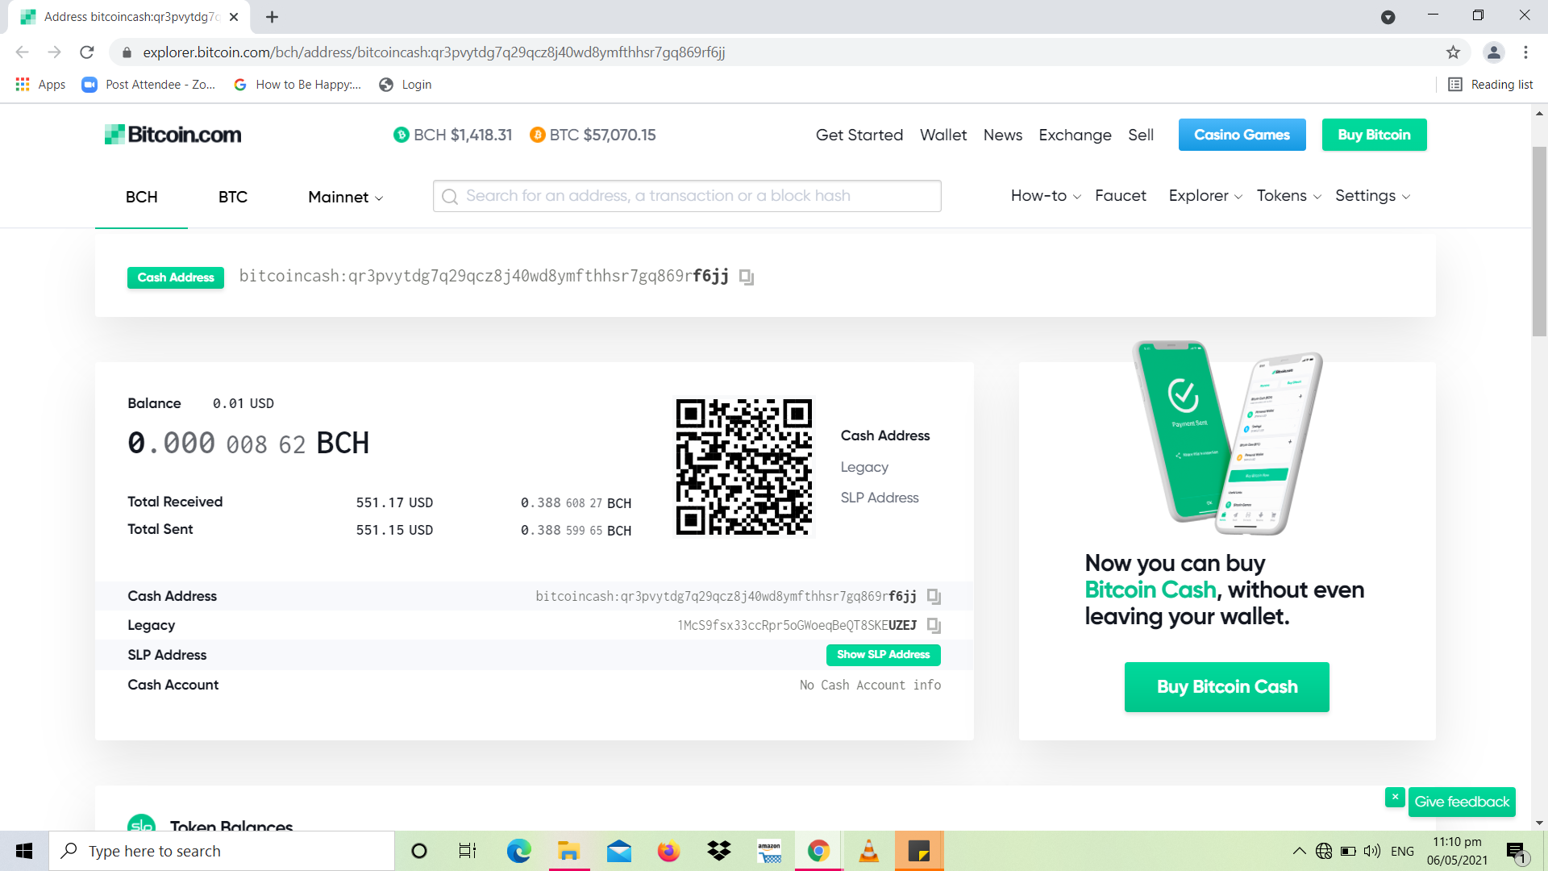Click the address search input field
Screen dimensions: 1548x871
[x=687, y=196]
